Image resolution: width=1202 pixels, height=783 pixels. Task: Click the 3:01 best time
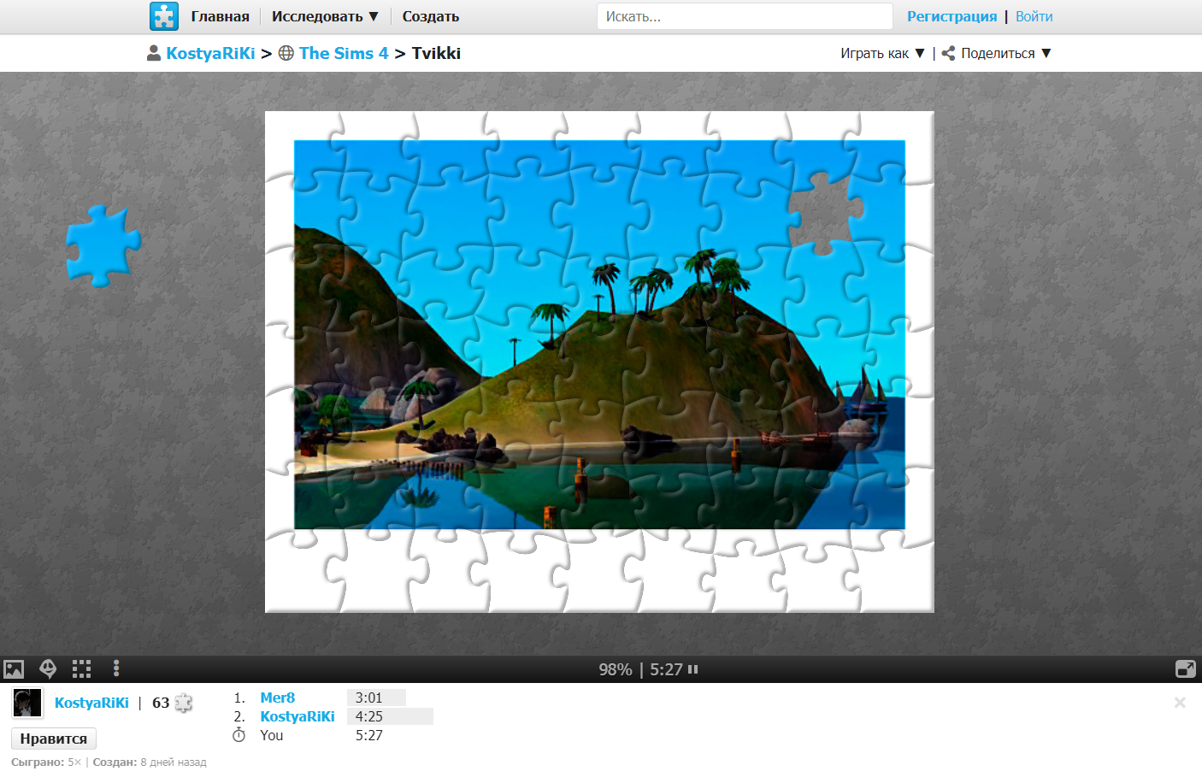click(369, 698)
